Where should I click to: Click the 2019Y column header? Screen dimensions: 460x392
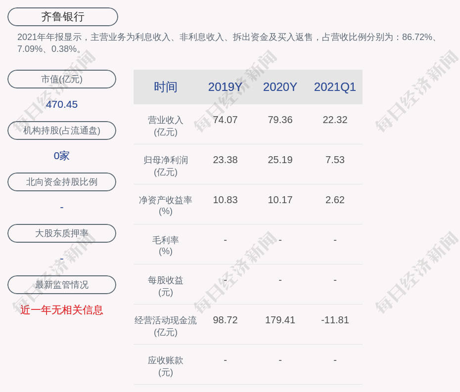(226, 87)
